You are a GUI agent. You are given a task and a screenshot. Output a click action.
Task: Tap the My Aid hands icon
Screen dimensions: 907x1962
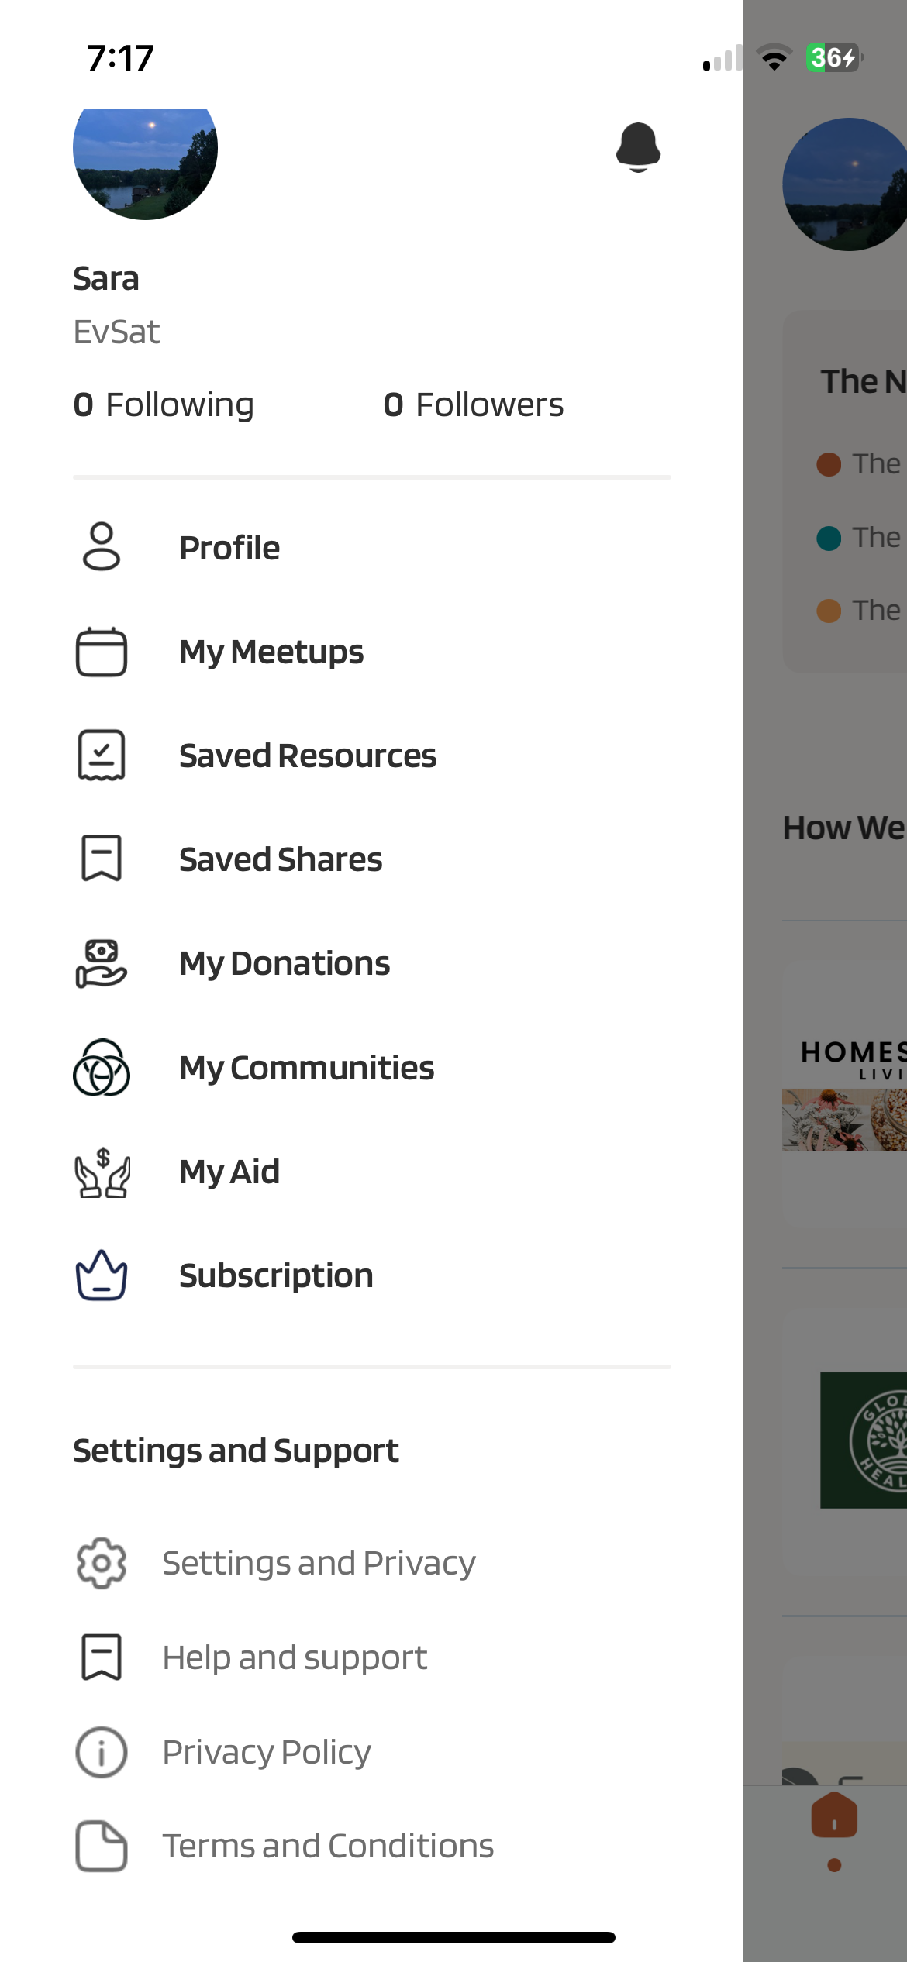(102, 1172)
